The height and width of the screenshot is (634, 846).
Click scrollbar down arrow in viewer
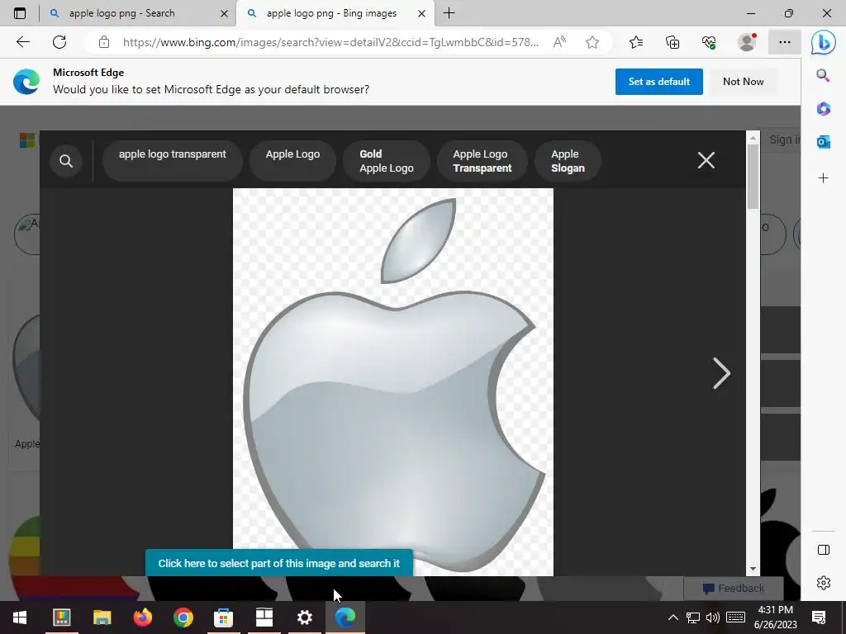(753, 570)
